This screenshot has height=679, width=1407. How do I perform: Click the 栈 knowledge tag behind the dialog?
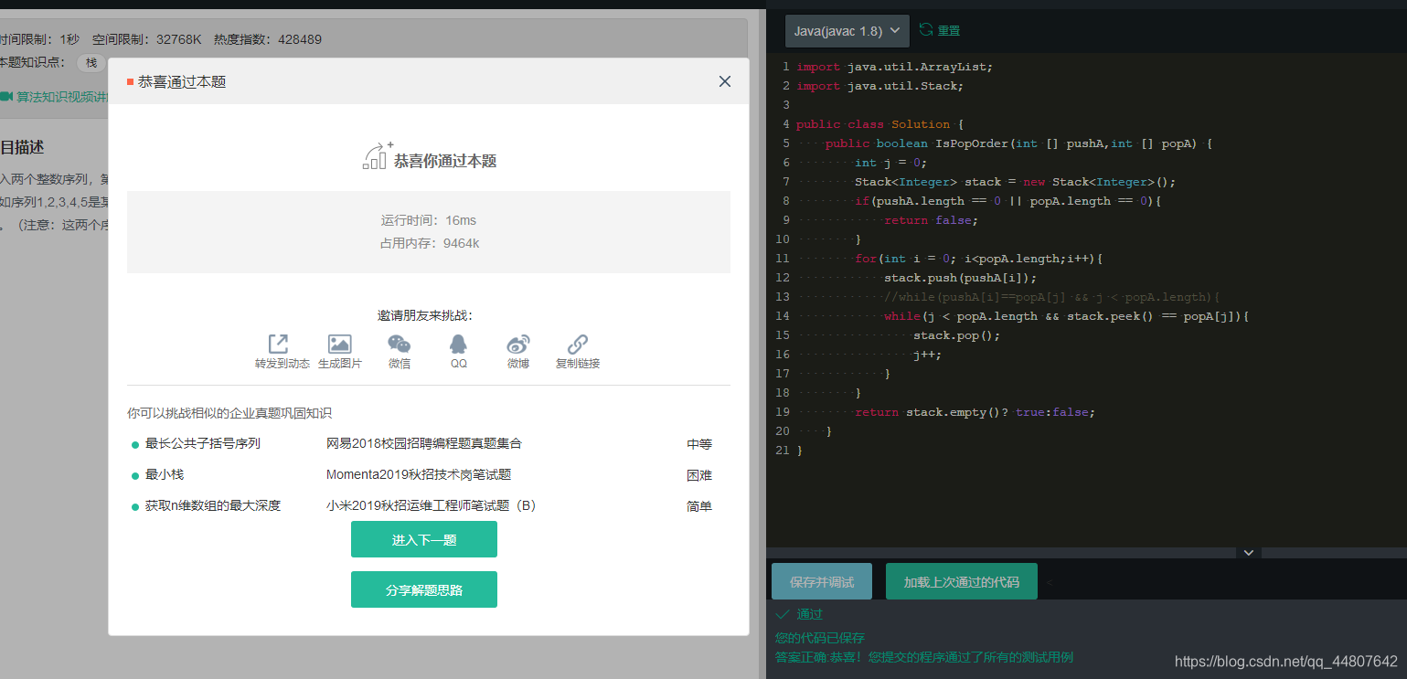click(x=91, y=62)
